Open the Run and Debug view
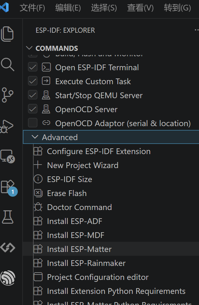199x305 pixels. (x=7, y=126)
